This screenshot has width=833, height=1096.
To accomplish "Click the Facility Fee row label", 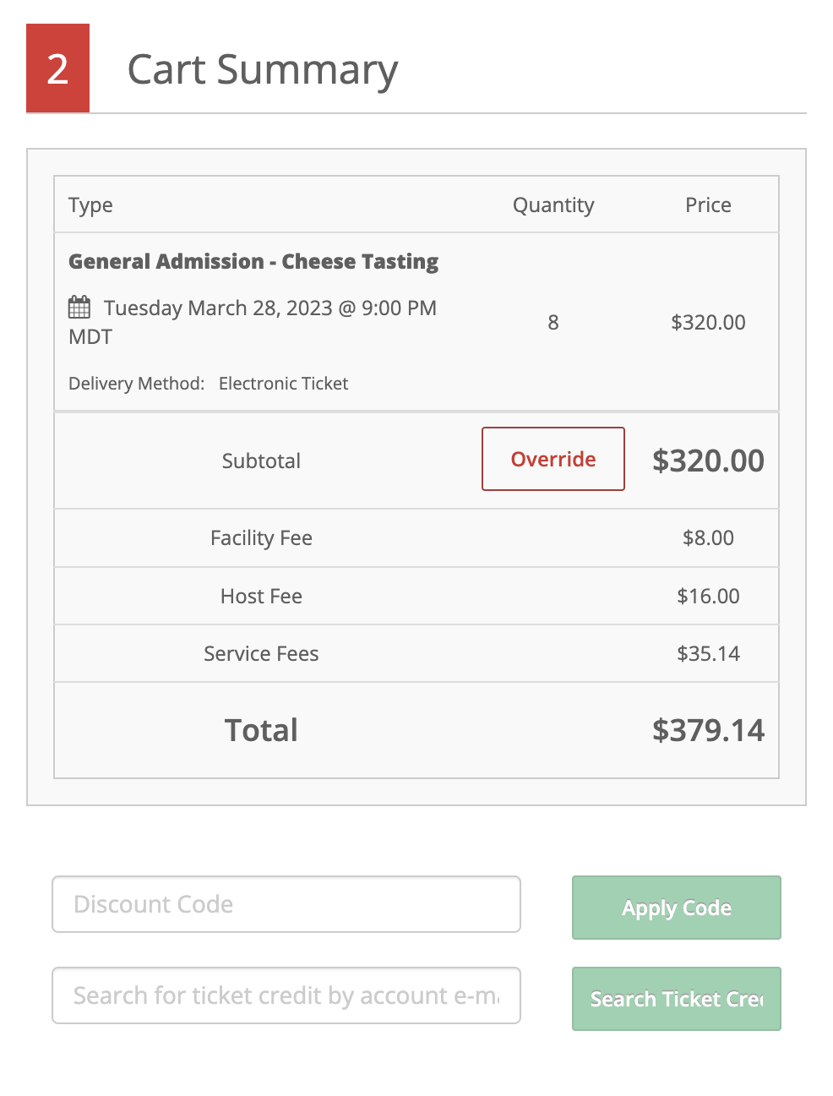I will (261, 538).
